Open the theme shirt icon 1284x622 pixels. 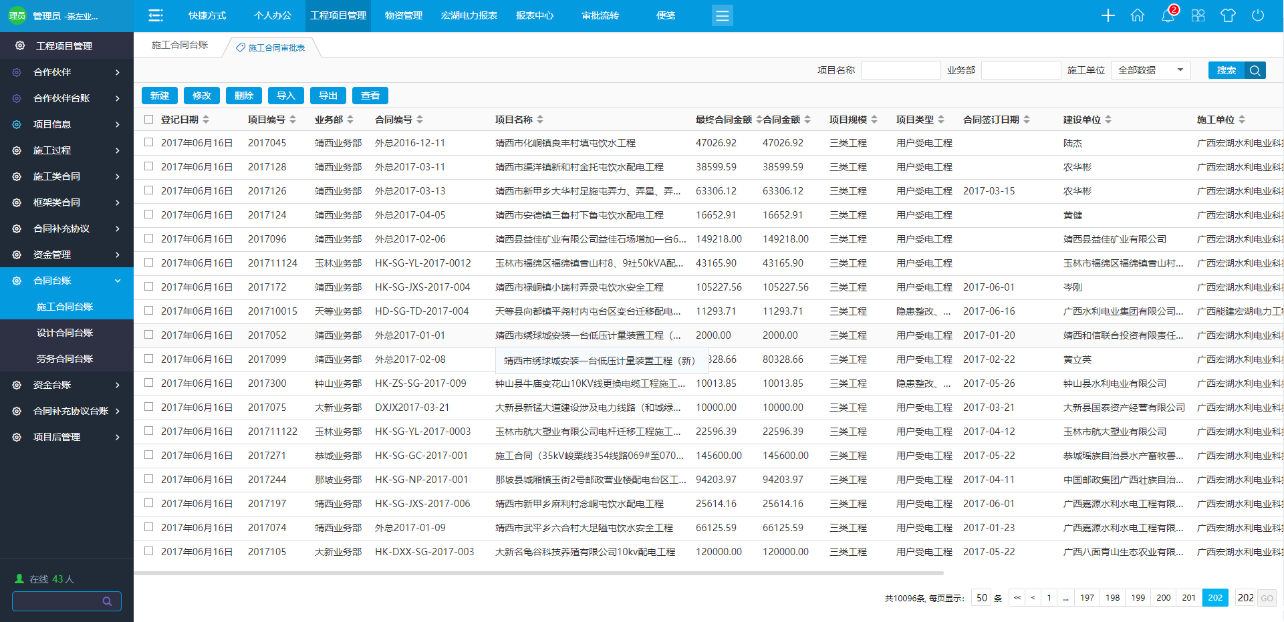coord(1228,15)
